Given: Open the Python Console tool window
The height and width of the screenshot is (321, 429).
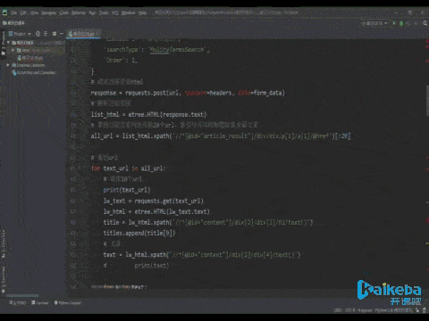Looking at the screenshot, I should [x=68, y=303].
